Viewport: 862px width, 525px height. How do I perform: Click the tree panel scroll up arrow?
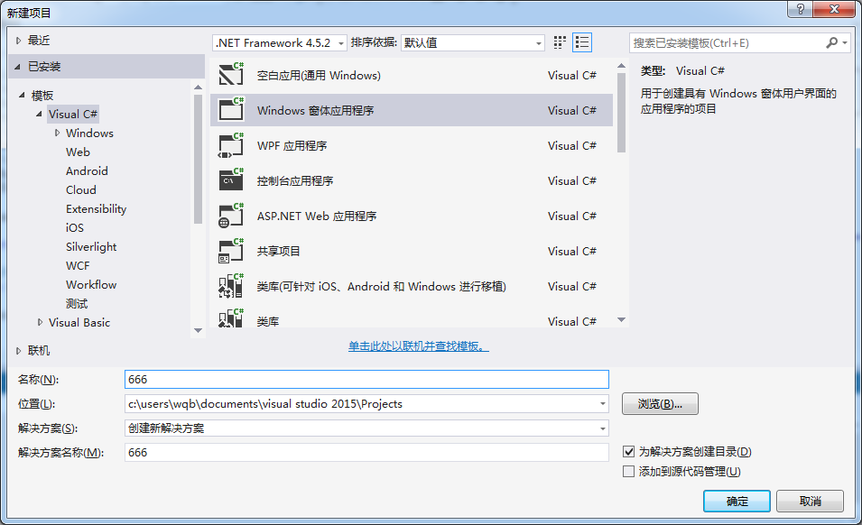(x=199, y=87)
